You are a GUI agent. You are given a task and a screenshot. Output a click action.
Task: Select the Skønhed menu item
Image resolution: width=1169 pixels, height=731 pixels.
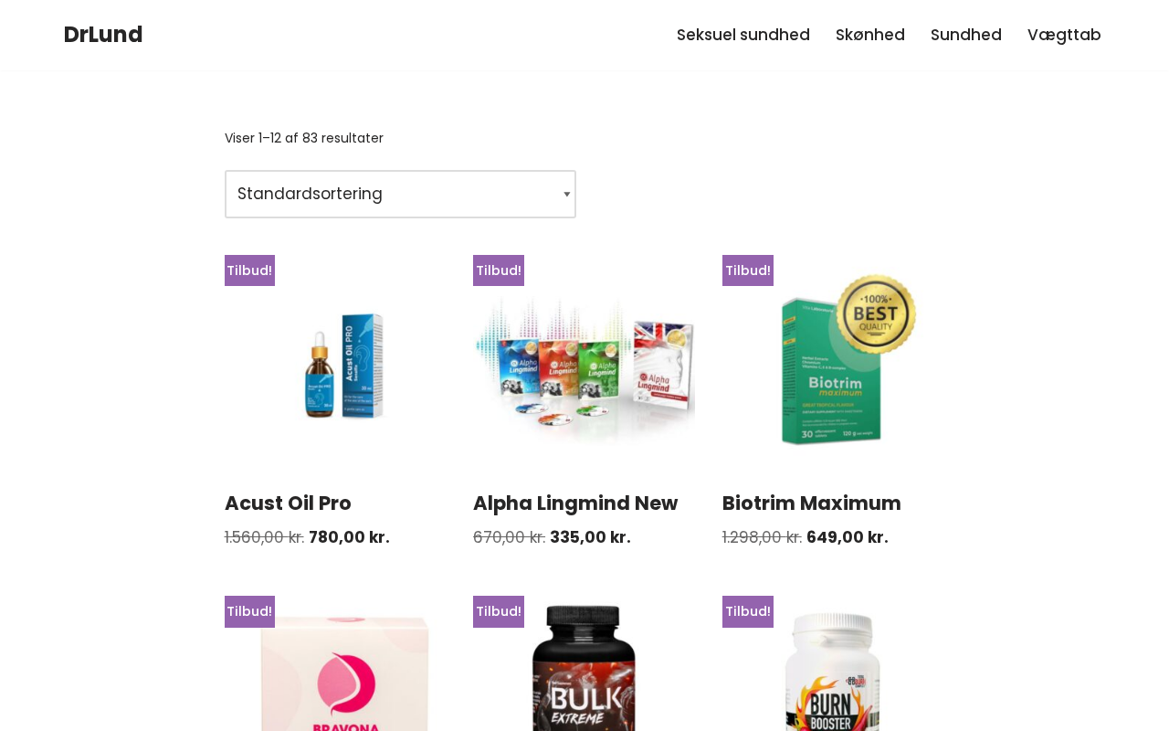tap(870, 35)
